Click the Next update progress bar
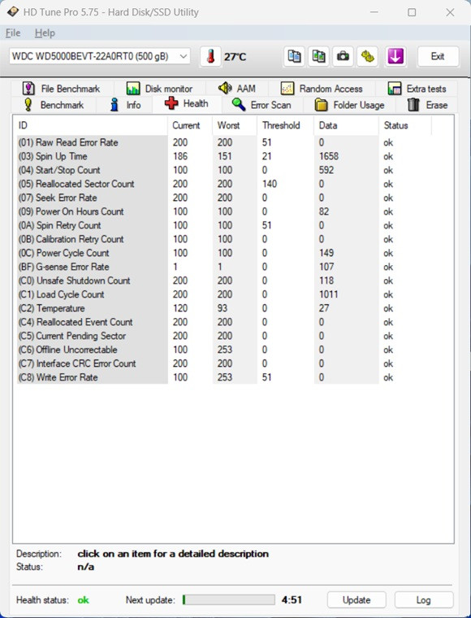 [229, 600]
